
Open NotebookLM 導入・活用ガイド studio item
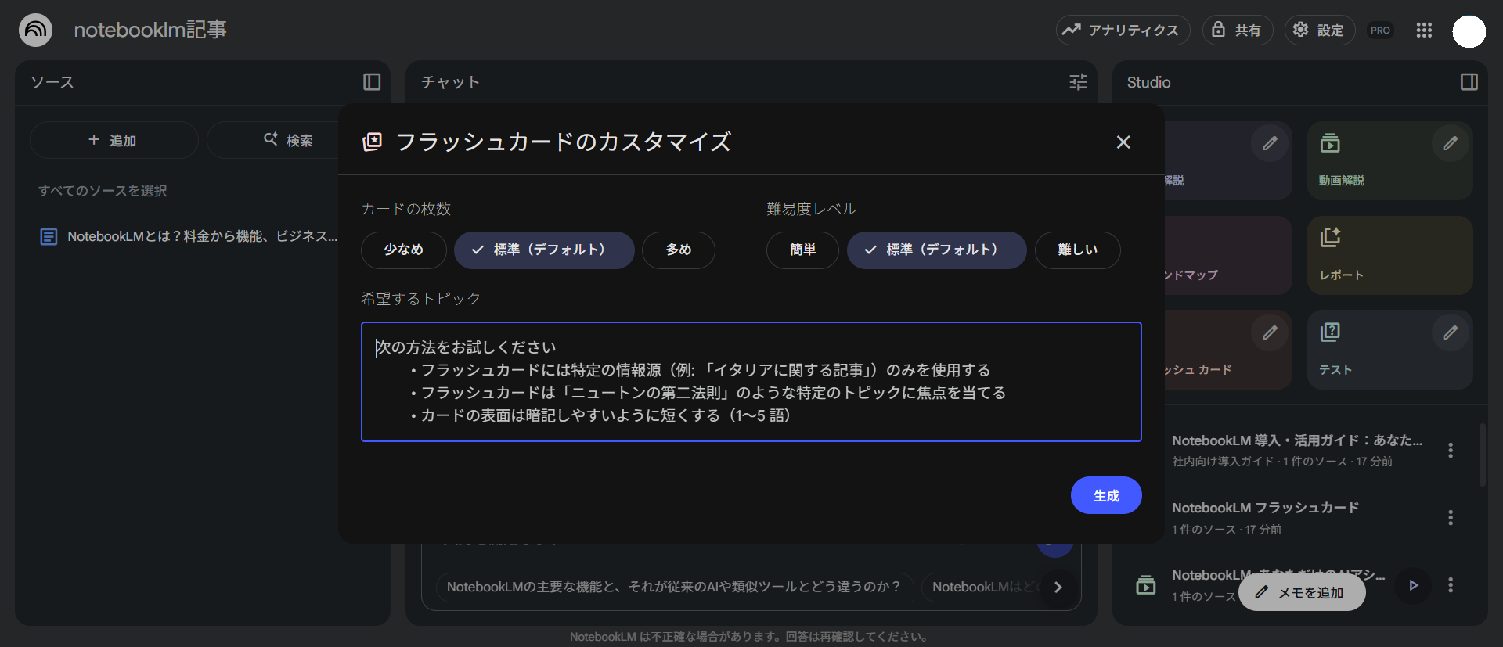coord(1296,451)
